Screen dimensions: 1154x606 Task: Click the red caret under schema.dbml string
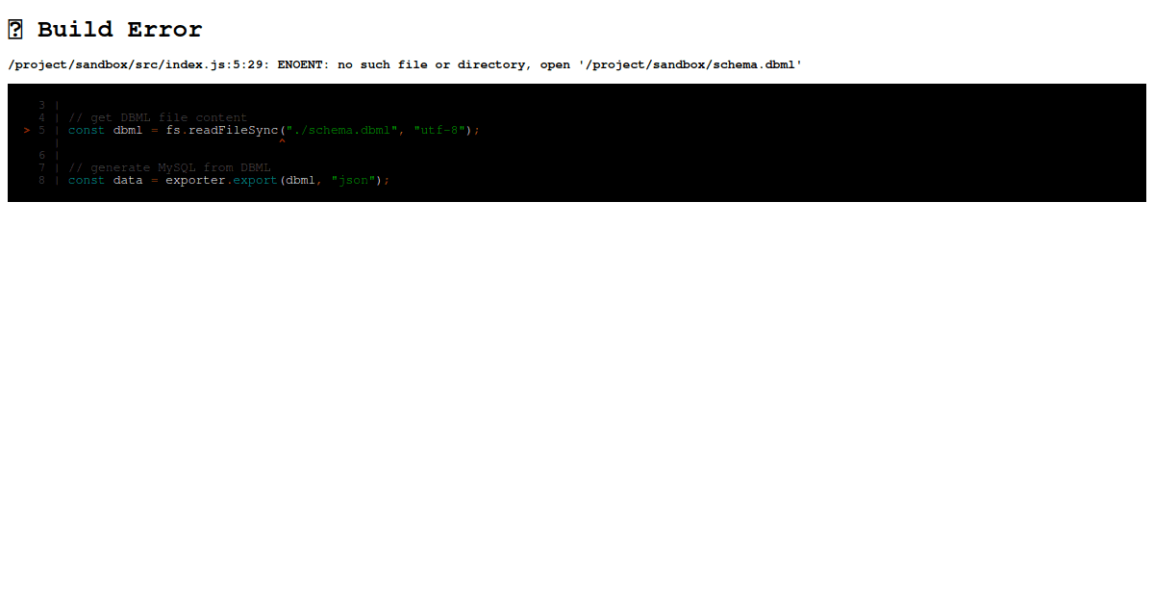(x=282, y=141)
